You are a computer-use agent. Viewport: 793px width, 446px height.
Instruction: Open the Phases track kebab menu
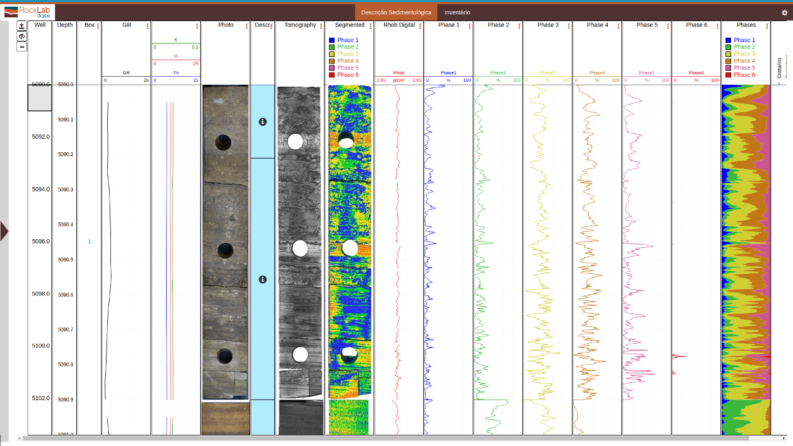point(767,26)
